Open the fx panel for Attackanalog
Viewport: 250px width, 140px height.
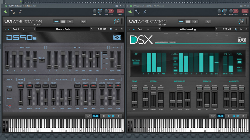coord(241,29)
